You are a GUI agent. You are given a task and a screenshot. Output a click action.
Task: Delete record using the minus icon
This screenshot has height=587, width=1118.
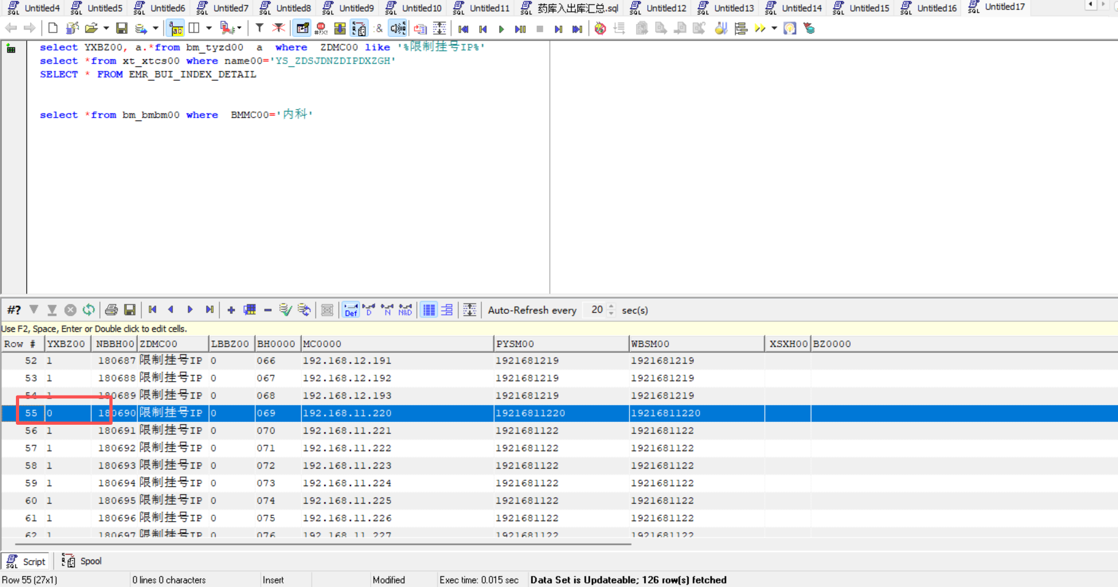click(x=268, y=310)
